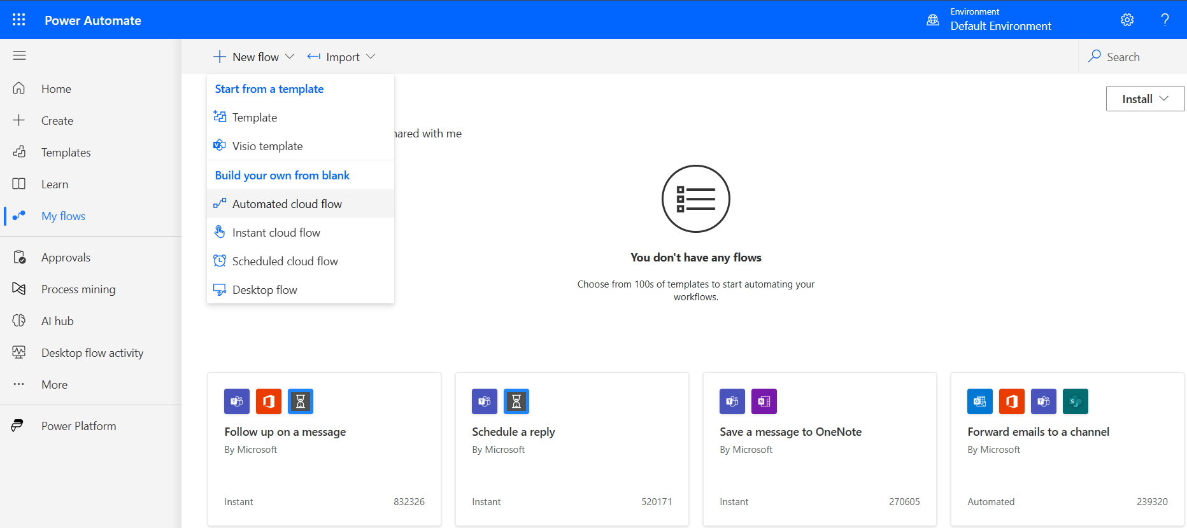Viewport: 1187px width, 528px height.
Task: Click the AI hub brain icon
Action: (x=19, y=321)
